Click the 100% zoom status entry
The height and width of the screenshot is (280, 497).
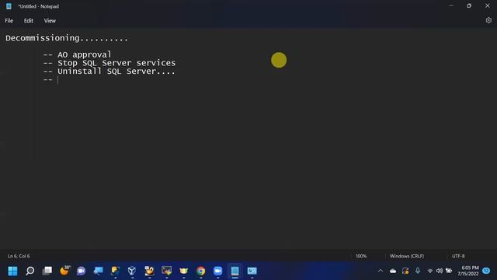coord(361,256)
